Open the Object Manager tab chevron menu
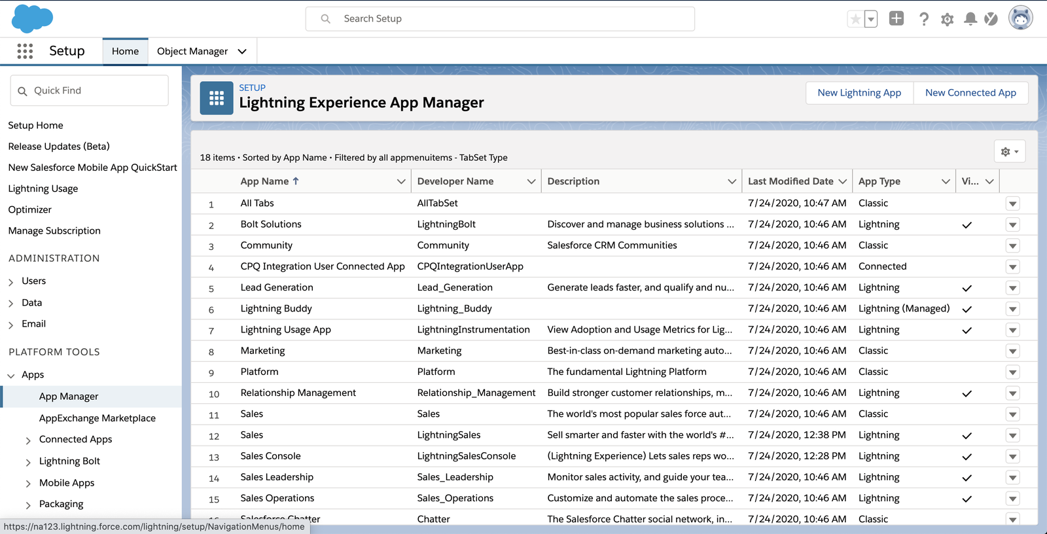Screen dimensions: 1047x534 coord(242,51)
